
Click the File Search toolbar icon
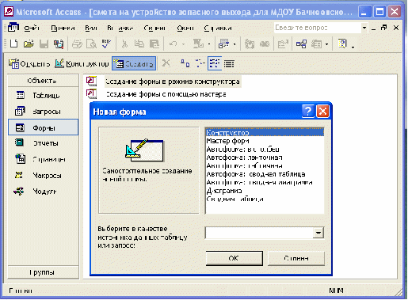[59, 44]
